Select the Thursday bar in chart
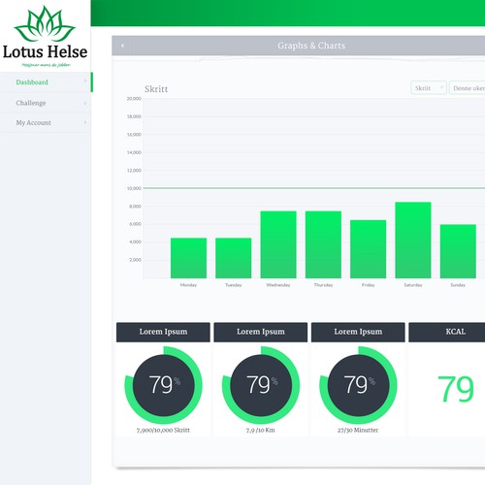The width and height of the screenshot is (485, 485). [323, 244]
